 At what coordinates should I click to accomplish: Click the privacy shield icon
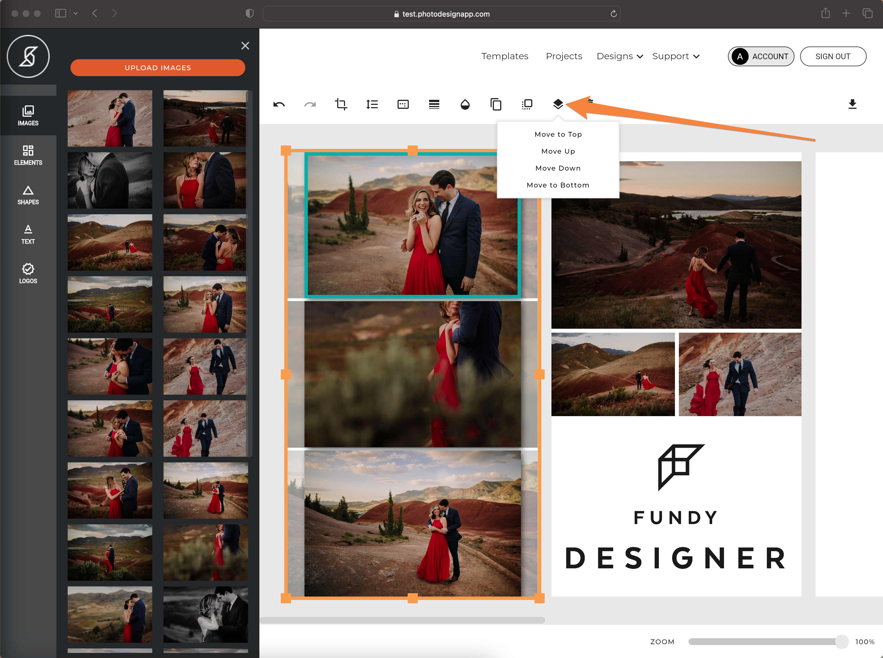250,14
